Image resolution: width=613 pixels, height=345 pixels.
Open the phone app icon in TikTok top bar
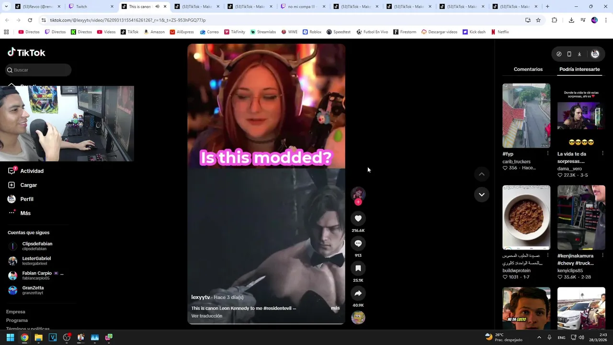569,54
